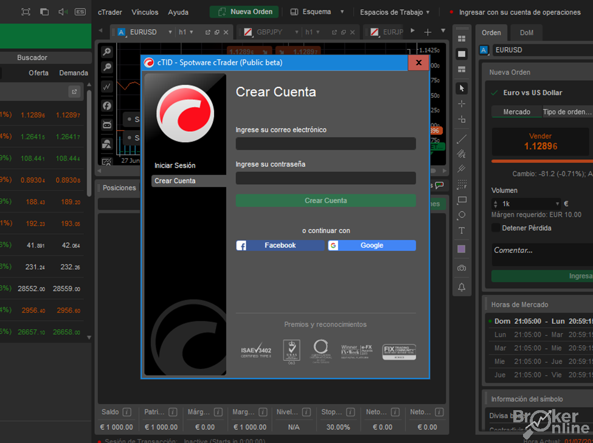Toggle the sound speaker icon
The height and width of the screenshot is (443, 593).
(x=63, y=12)
